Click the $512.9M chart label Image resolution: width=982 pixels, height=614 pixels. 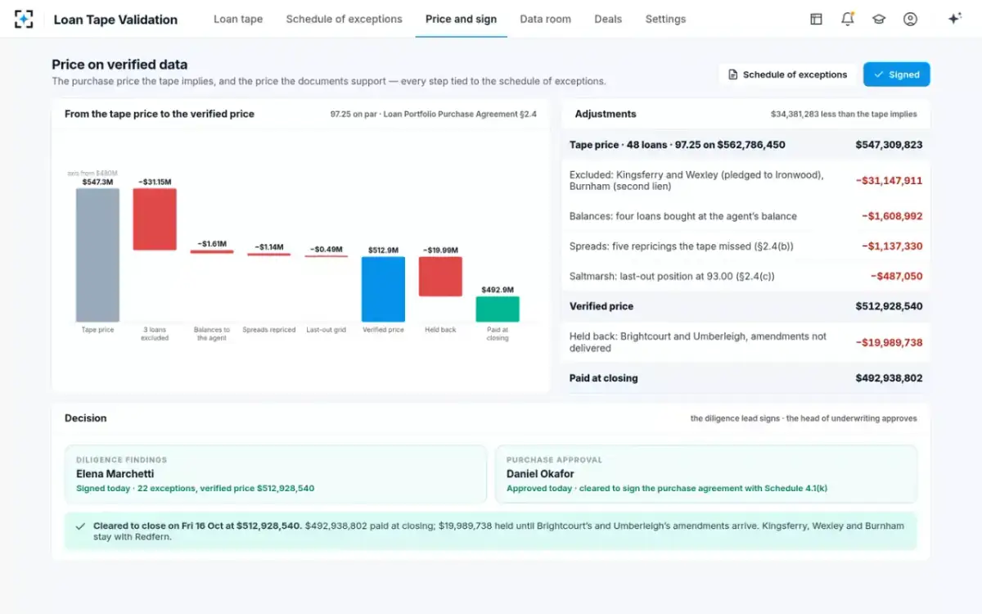click(x=383, y=250)
